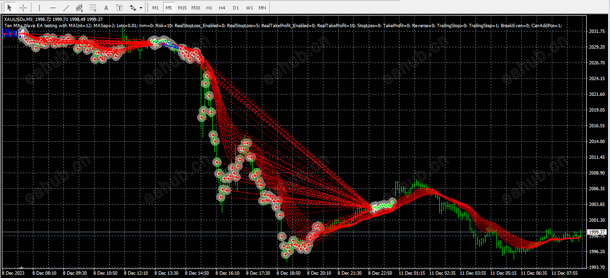Draw a vertical line tool
The width and height of the screenshot is (610, 278).
point(39,8)
